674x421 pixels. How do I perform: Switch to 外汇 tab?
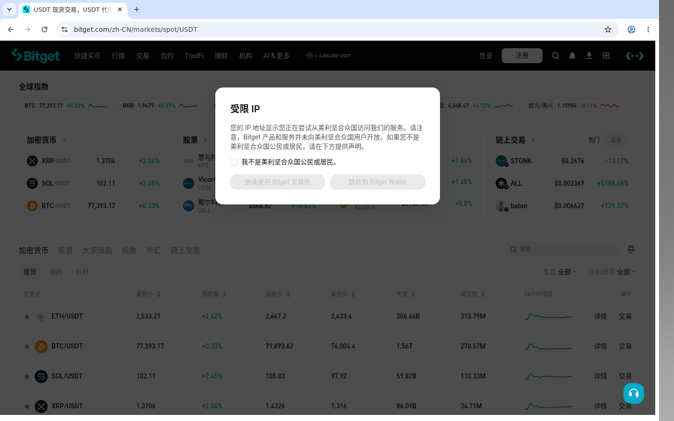154,250
